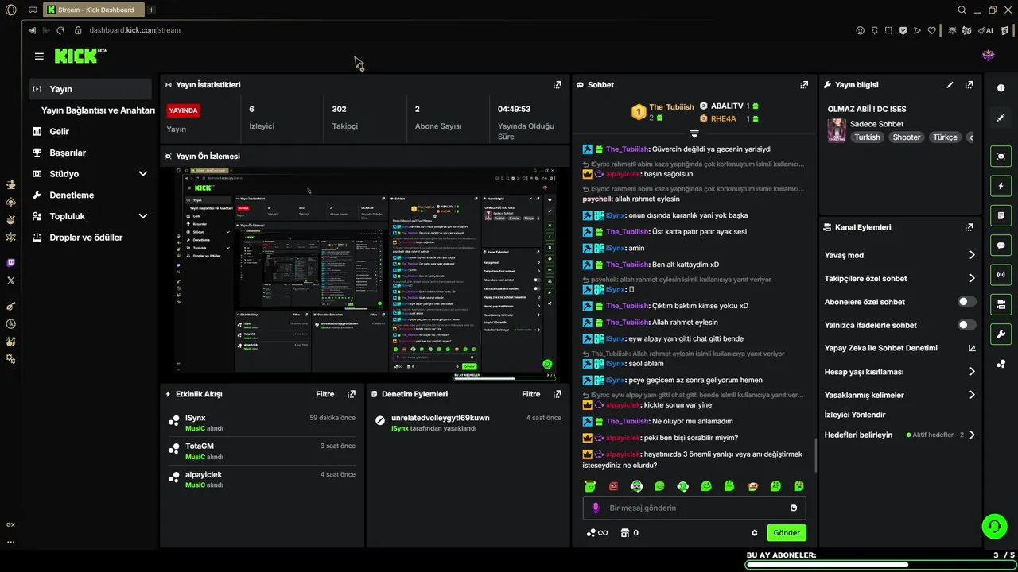Pop out the Etkinlik Akışı panel
This screenshot has height=572, width=1018.
click(352, 394)
